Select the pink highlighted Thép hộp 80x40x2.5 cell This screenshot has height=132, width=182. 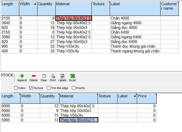74,18
